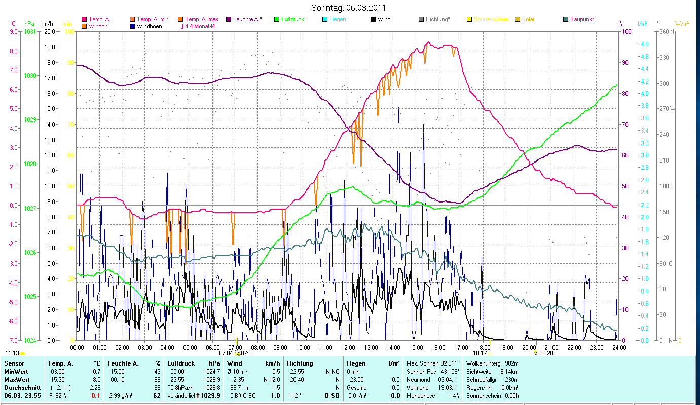Click the dark blue Windböen legend square
This screenshot has width=700, height=405.
132,26
